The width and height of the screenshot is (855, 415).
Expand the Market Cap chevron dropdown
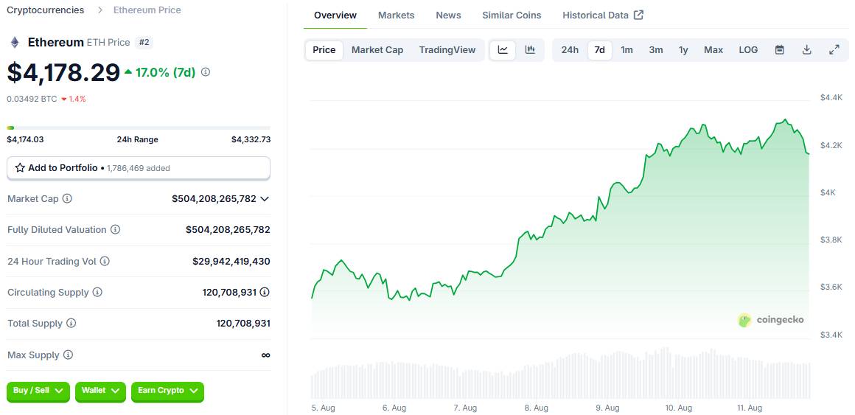[x=265, y=199]
